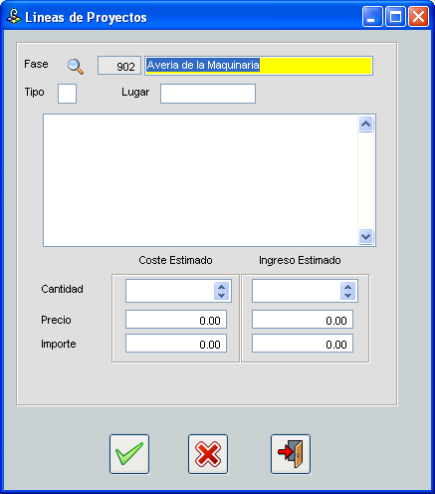The height and width of the screenshot is (494, 435).
Task: Select the Coste Estimado Precio field
Action: click(x=176, y=320)
